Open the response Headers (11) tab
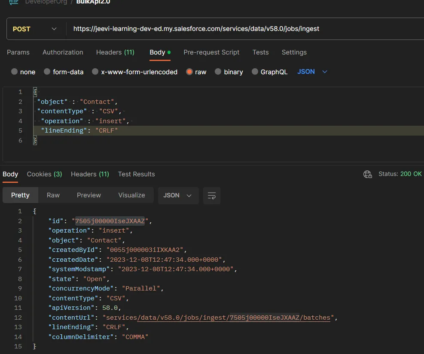This screenshot has height=354, width=424. pyautogui.click(x=90, y=174)
